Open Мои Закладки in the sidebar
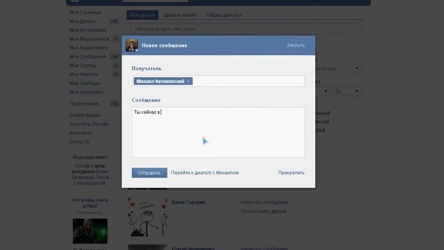This screenshot has width=444, height=250. [85, 83]
